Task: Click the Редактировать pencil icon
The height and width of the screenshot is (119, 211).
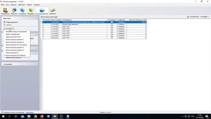Action: (x=4, y=22)
